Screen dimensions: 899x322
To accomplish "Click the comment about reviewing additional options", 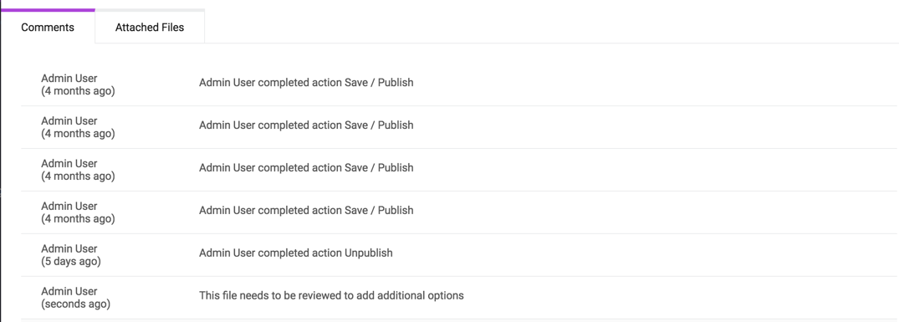I will [x=331, y=295].
